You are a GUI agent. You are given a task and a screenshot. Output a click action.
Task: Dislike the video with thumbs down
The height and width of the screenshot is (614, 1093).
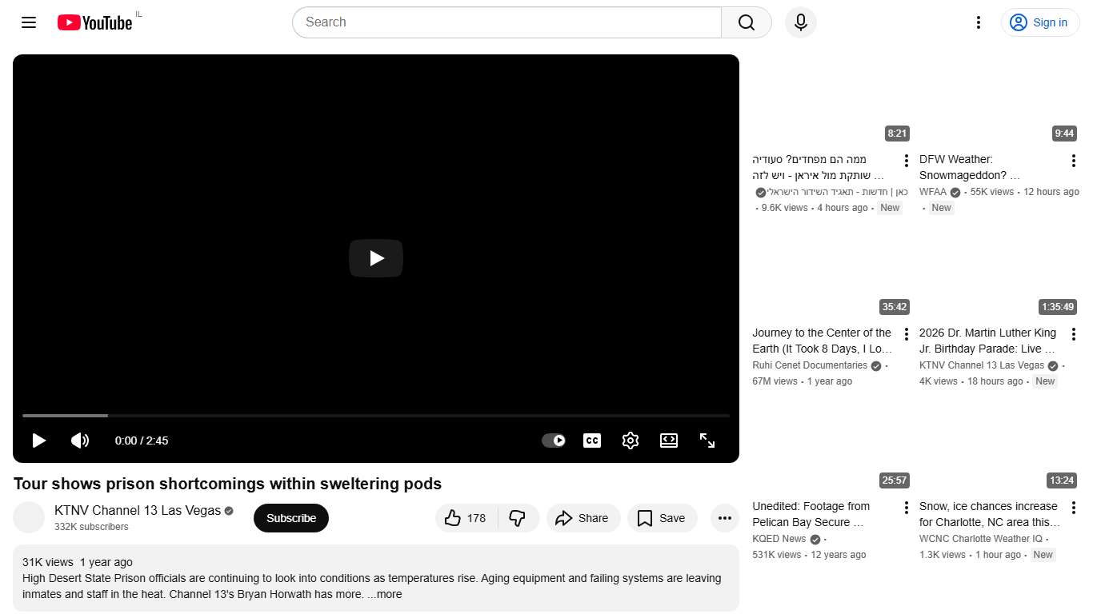pos(518,518)
